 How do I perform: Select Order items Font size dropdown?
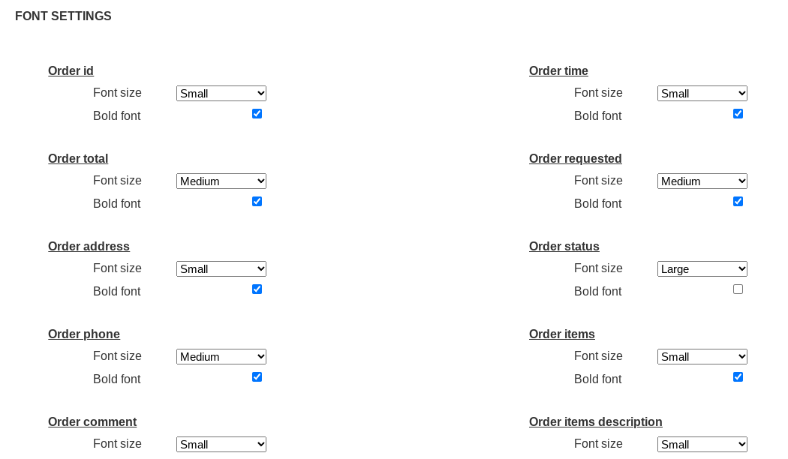point(702,357)
